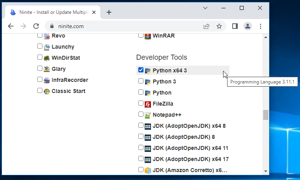The width and height of the screenshot is (300, 180).
Task: Click the Python x64 3 icon
Action: 148,71
